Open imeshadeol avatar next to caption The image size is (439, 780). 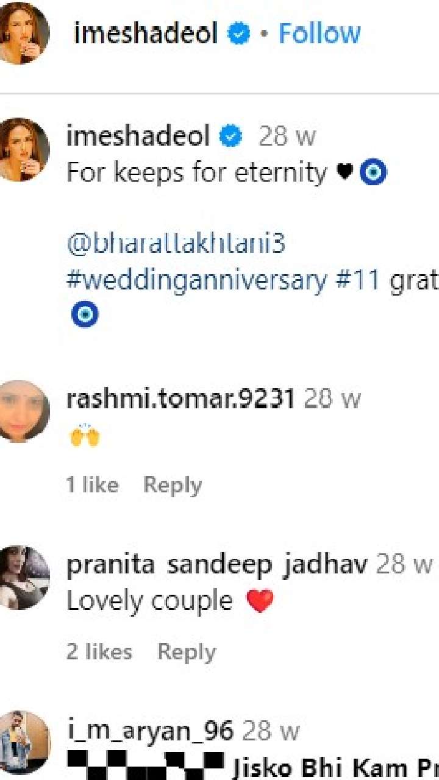tap(24, 150)
